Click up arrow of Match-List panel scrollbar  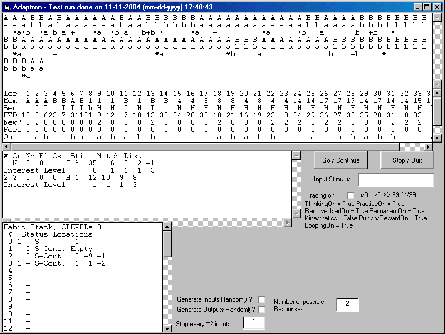click(x=296, y=156)
